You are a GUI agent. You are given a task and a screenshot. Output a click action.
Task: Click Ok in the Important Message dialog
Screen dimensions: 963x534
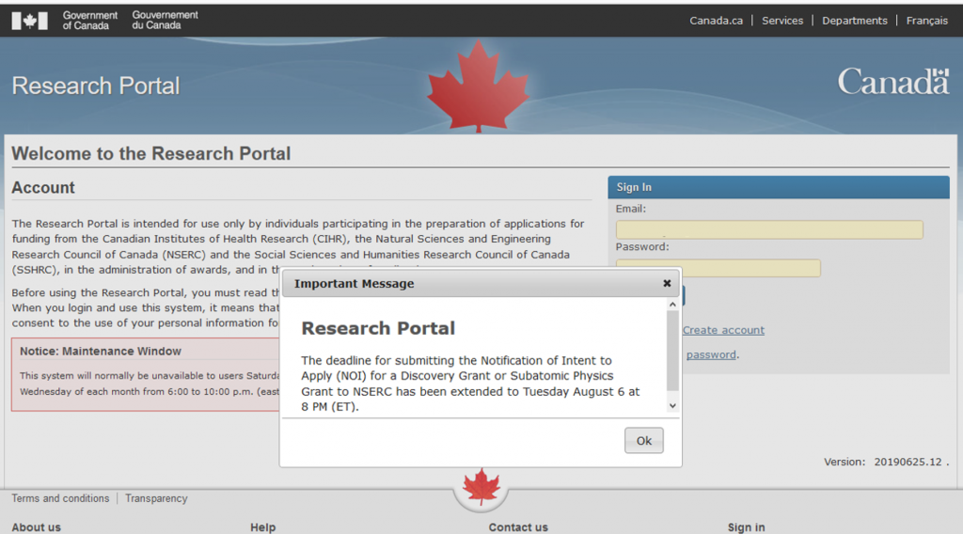[643, 441]
